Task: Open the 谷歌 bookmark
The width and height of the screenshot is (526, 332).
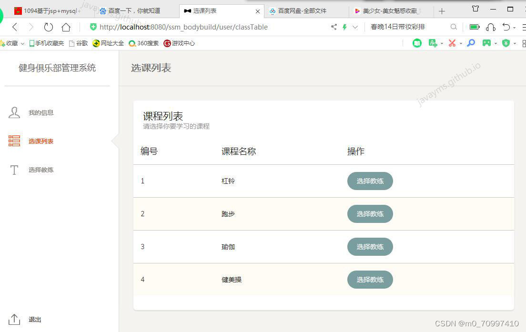Action: click(x=79, y=43)
